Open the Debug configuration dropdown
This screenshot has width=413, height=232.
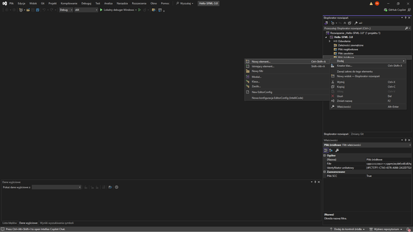click(x=66, y=10)
